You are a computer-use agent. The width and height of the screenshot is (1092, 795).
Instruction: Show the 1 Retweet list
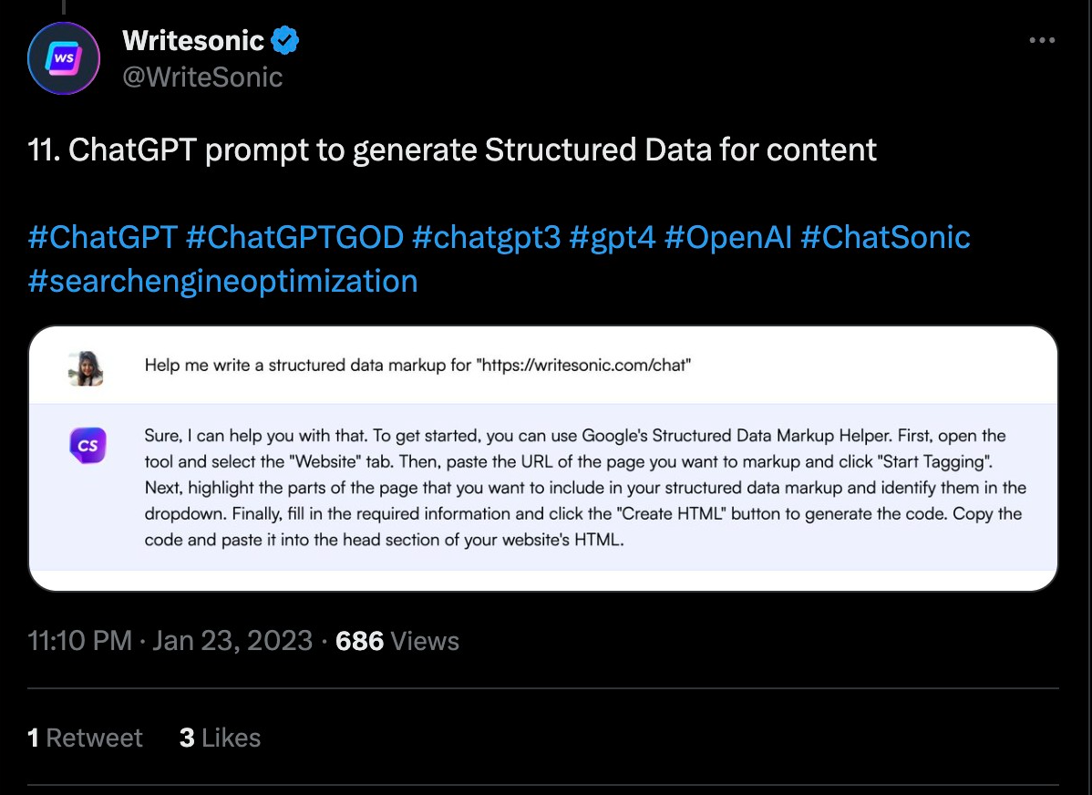pyautogui.click(x=86, y=738)
